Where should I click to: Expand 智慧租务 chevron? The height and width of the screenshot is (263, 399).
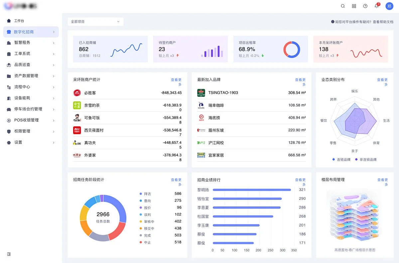pos(54,43)
